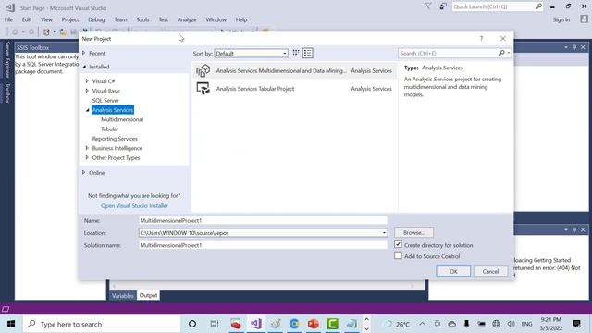592x333 pixels.
Task: Switch templates to list view
Action: point(308,54)
